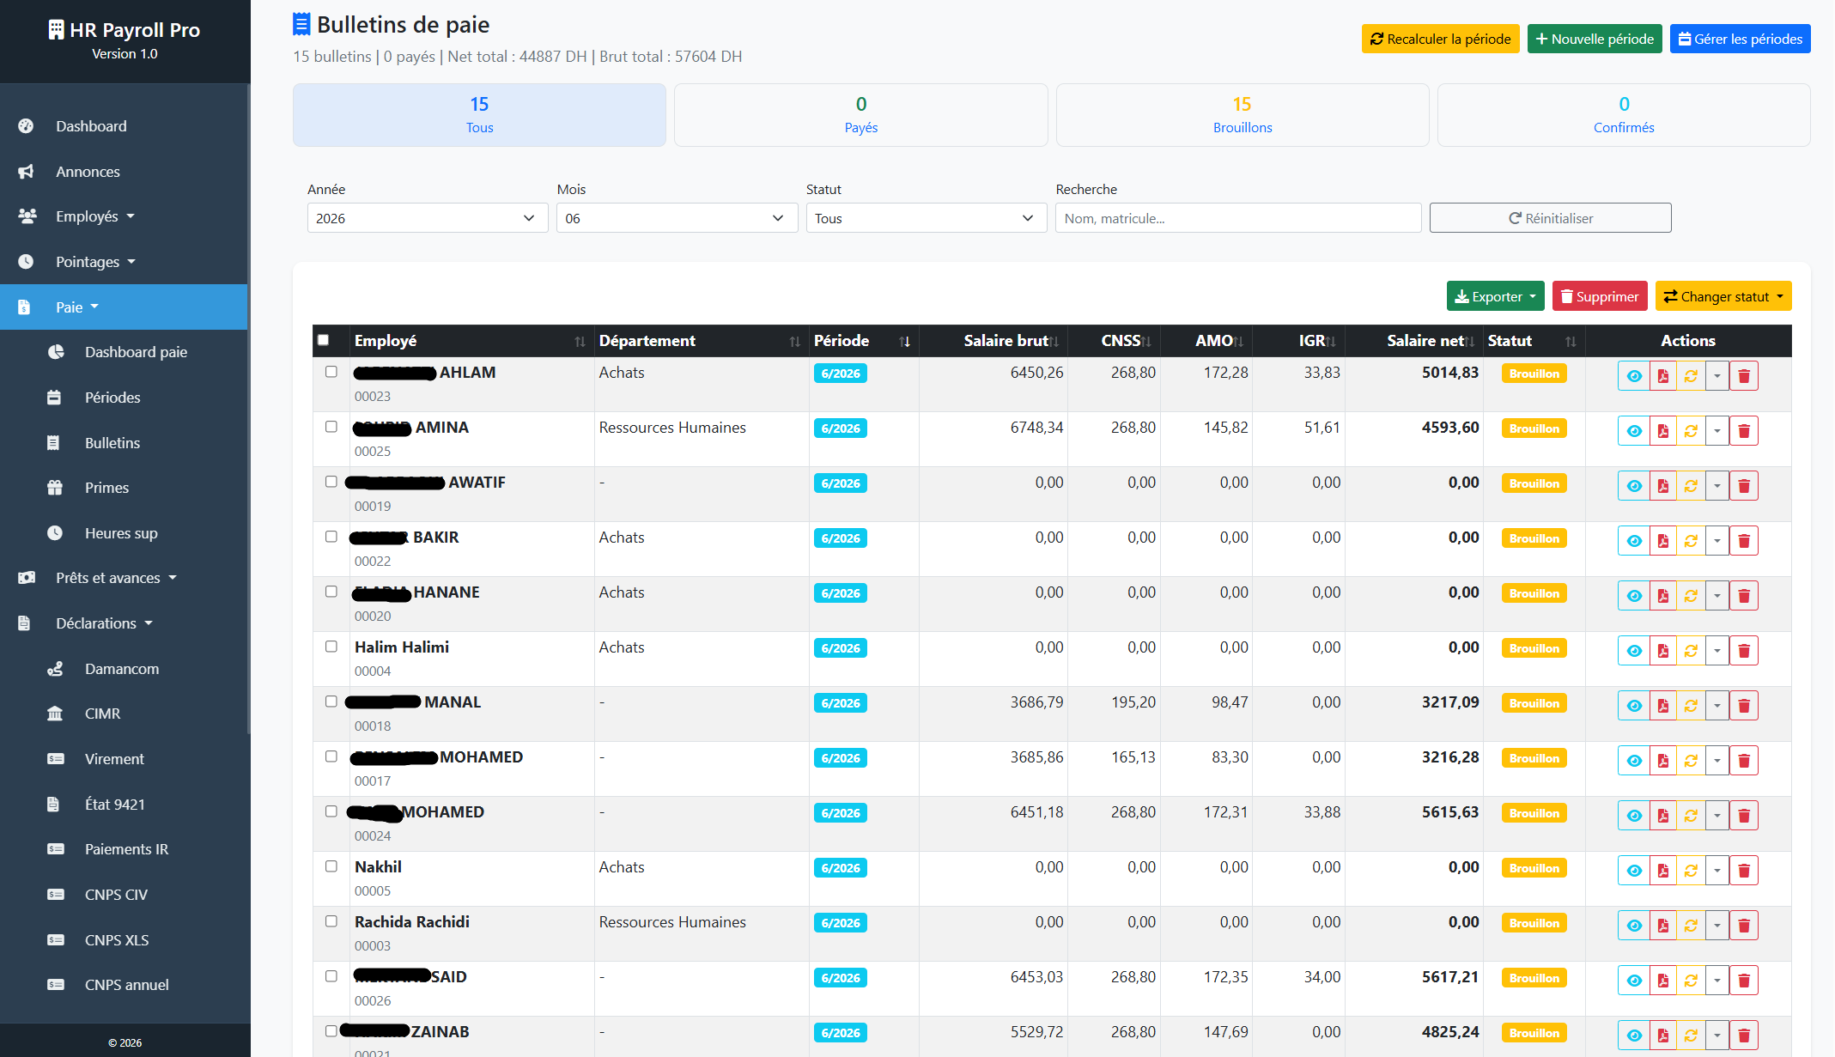Select the Confirmés summary tab

coord(1623,115)
